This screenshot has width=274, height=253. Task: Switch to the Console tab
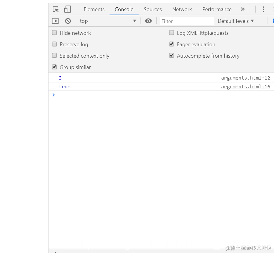(124, 9)
